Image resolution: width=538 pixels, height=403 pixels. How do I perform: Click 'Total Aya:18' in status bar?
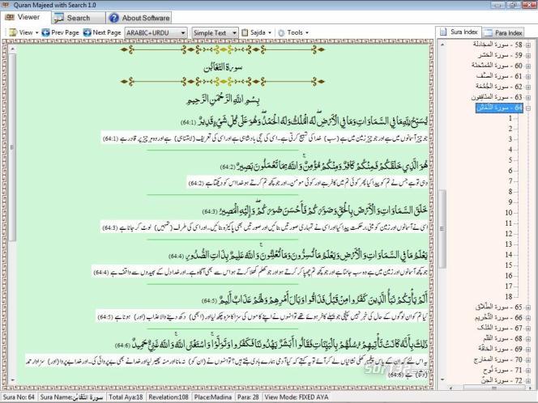126,397
